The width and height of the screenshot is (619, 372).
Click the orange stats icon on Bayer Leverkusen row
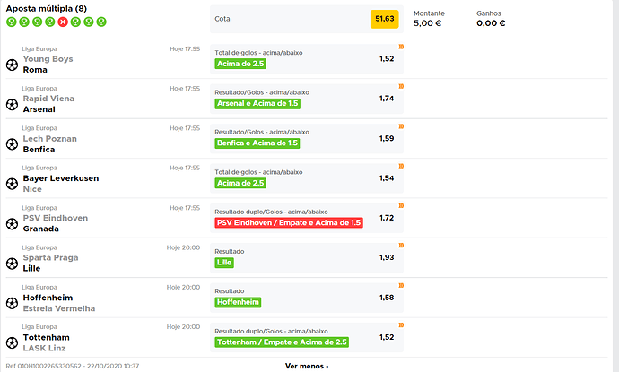[401, 166]
